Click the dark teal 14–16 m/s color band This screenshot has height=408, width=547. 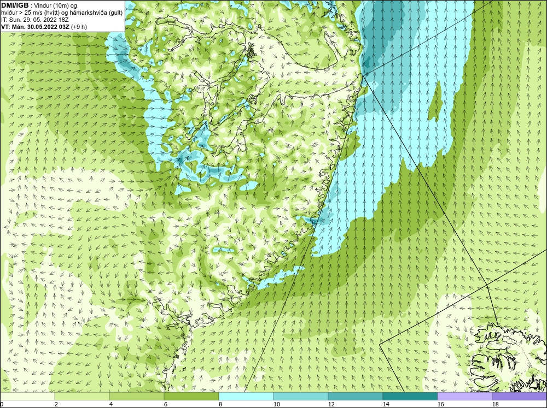click(410, 396)
